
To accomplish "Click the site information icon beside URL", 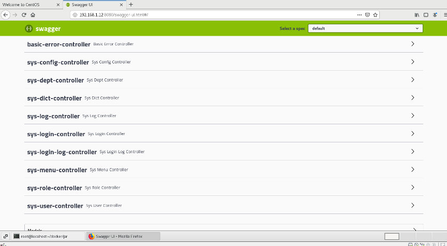I will click(75, 15).
